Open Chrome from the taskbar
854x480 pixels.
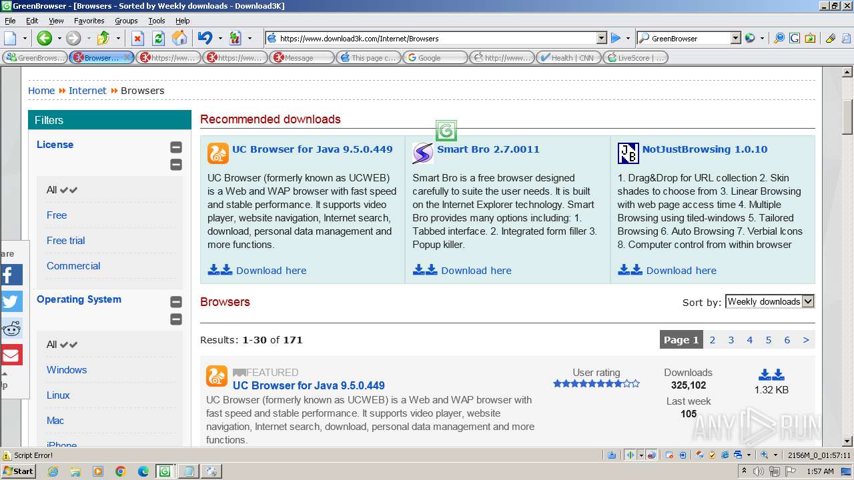coord(121,471)
